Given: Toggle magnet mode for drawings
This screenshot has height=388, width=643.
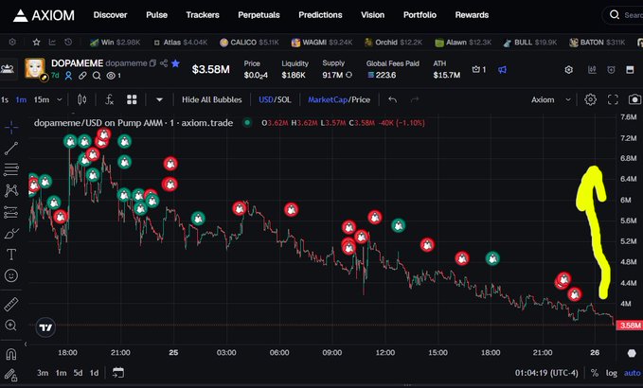Looking at the screenshot, I should click(x=11, y=354).
